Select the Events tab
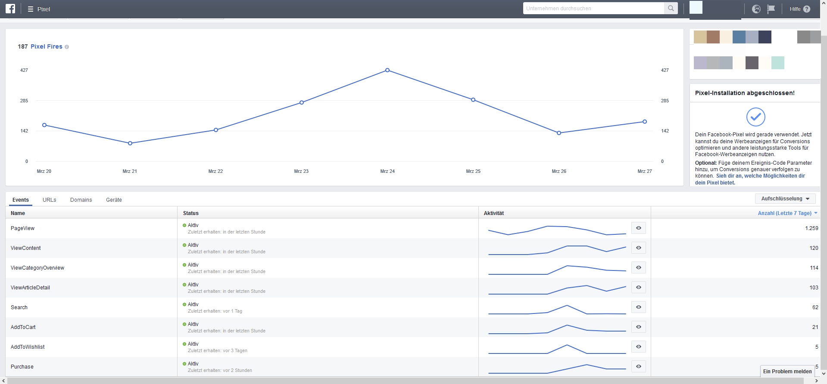Image resolution: width=827 pixels, height=384 pixels. 21,200
